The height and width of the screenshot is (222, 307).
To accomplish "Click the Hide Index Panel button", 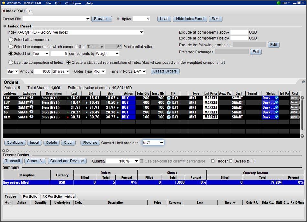I will click(x=190, y=19).
